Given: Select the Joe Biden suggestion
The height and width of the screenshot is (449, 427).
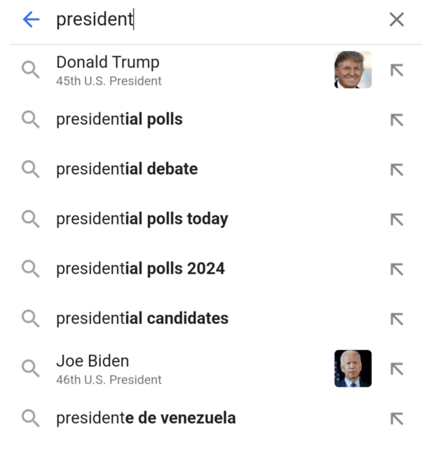Looking at the screenshot, I should pyautogui.click(x=109, y=368).
